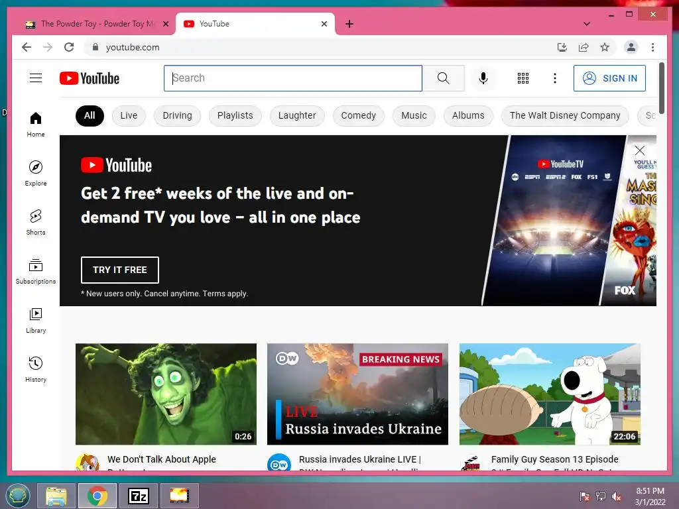Select the Music filter chip
Screen dimensions: 679x509
[x=414, y=115]
